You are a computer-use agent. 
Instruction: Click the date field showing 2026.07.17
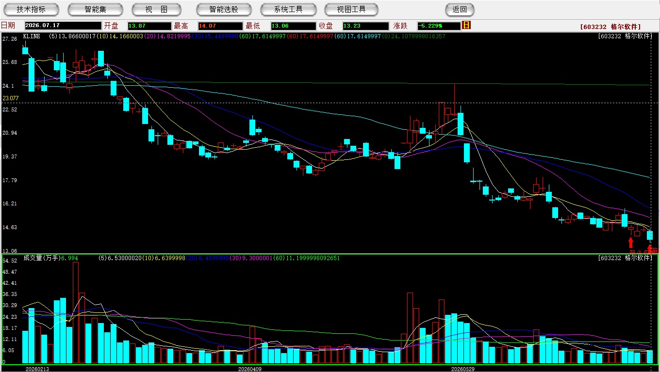[x=63, y=26]
